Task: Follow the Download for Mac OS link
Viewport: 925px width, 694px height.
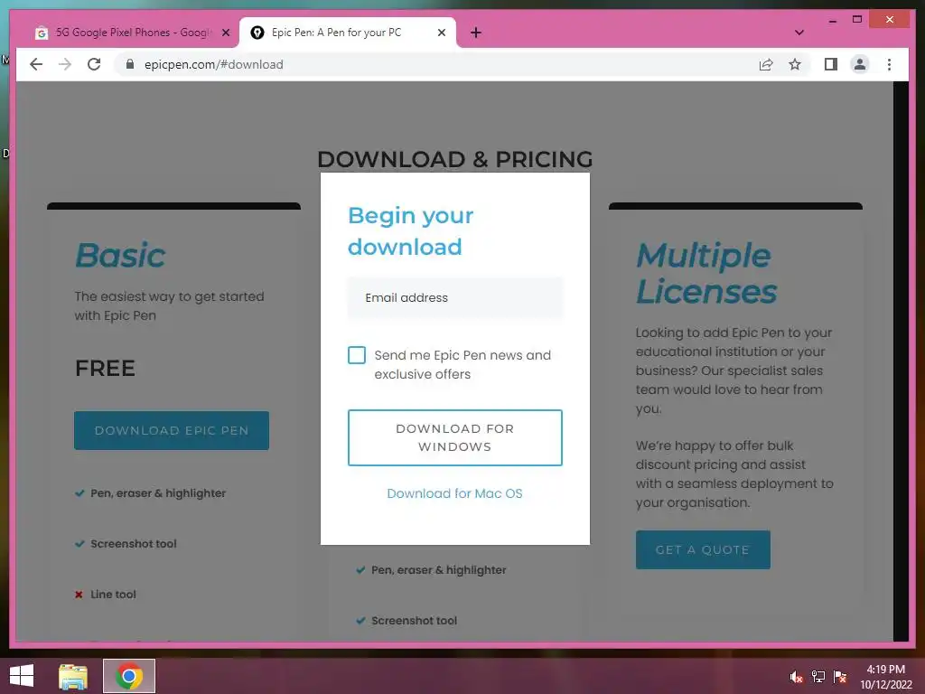Action: (455, 493)
